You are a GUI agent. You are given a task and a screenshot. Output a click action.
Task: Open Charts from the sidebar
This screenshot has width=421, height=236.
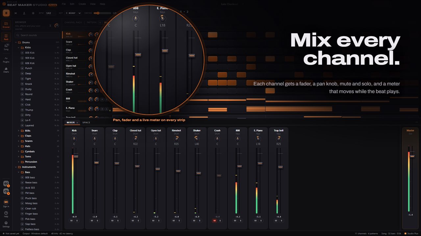tap(6, 70)
